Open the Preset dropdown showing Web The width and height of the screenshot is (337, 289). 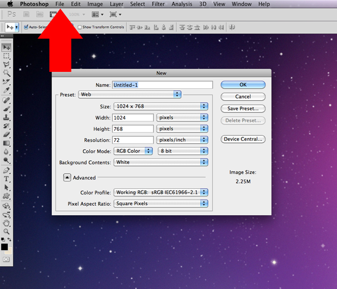tap(130, 94)
